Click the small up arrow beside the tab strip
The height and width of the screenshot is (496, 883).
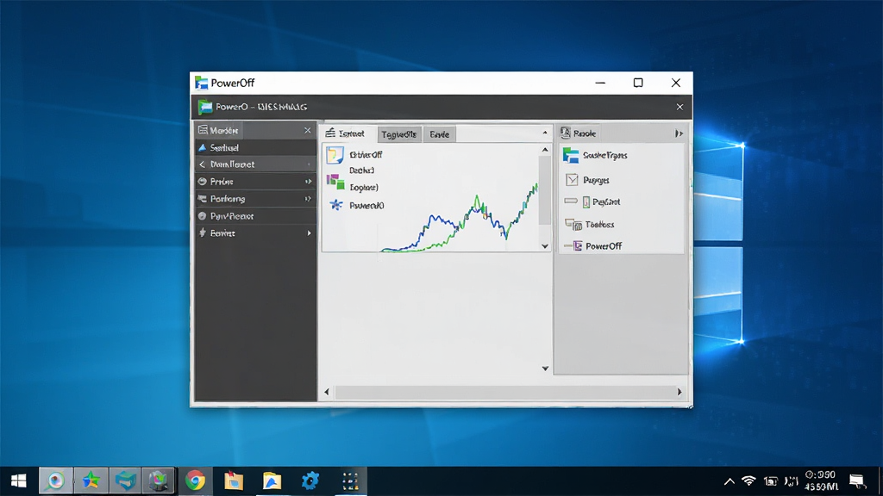coord(545,133)
